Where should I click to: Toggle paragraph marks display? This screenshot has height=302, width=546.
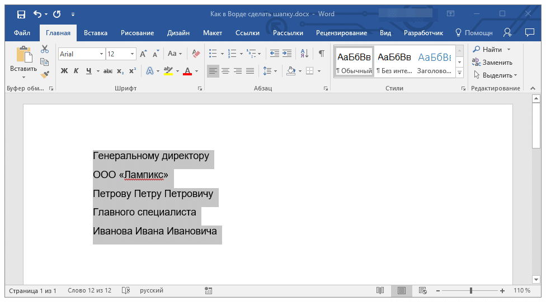pyautogui.click(x=321, y=54)
